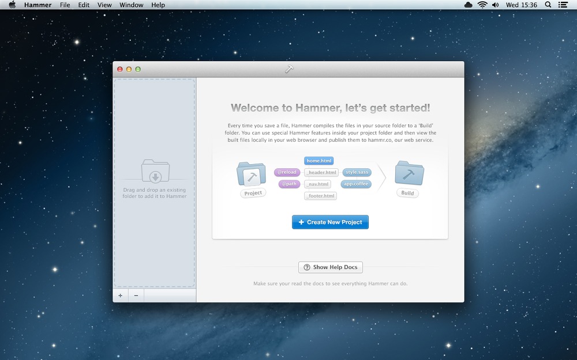
Task: Open the Help menu
Action: pyautogui.click(x=158, y=5)
